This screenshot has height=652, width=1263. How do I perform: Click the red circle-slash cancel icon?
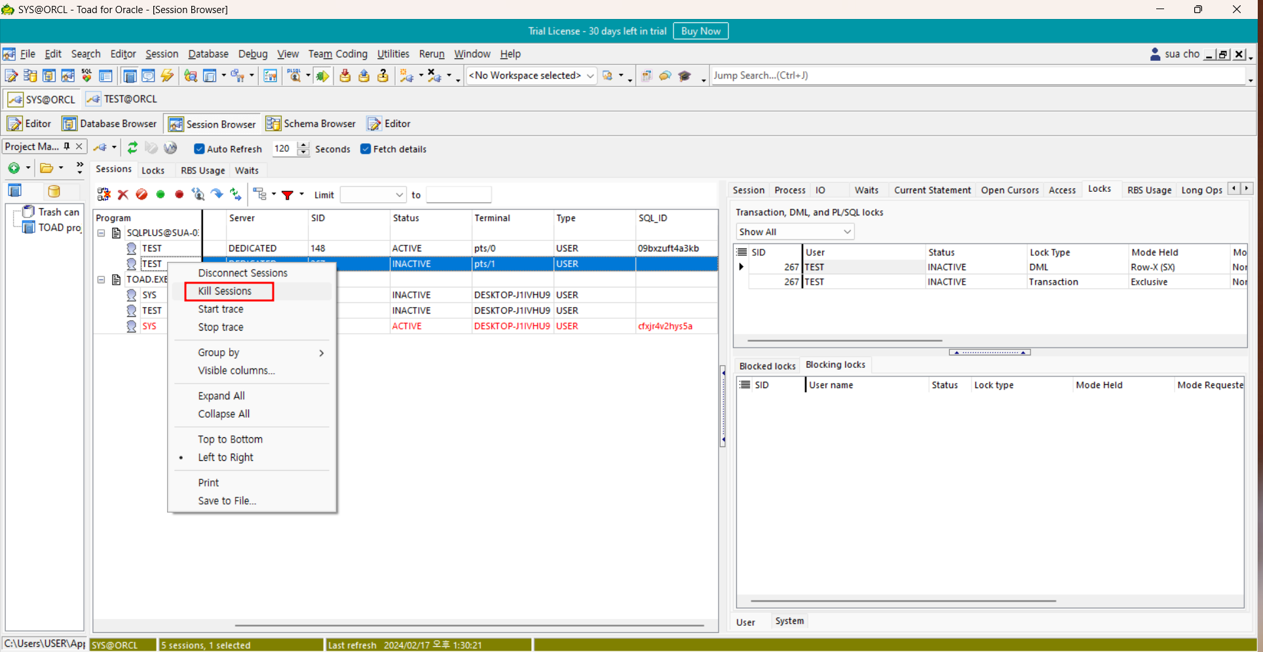pyautogui.click(x=141, y=194)
